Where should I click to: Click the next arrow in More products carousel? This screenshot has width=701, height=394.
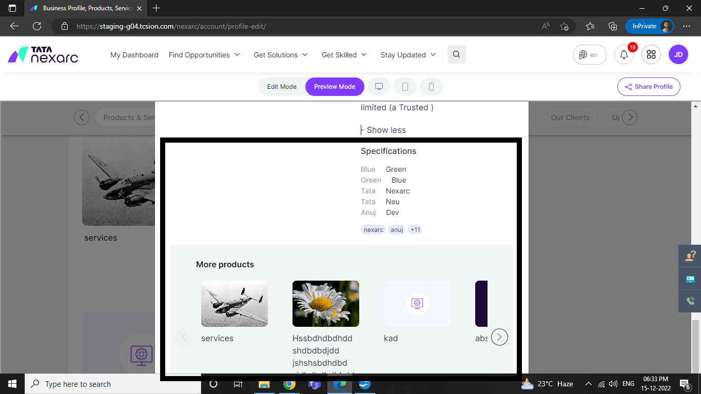coord(499,337)
